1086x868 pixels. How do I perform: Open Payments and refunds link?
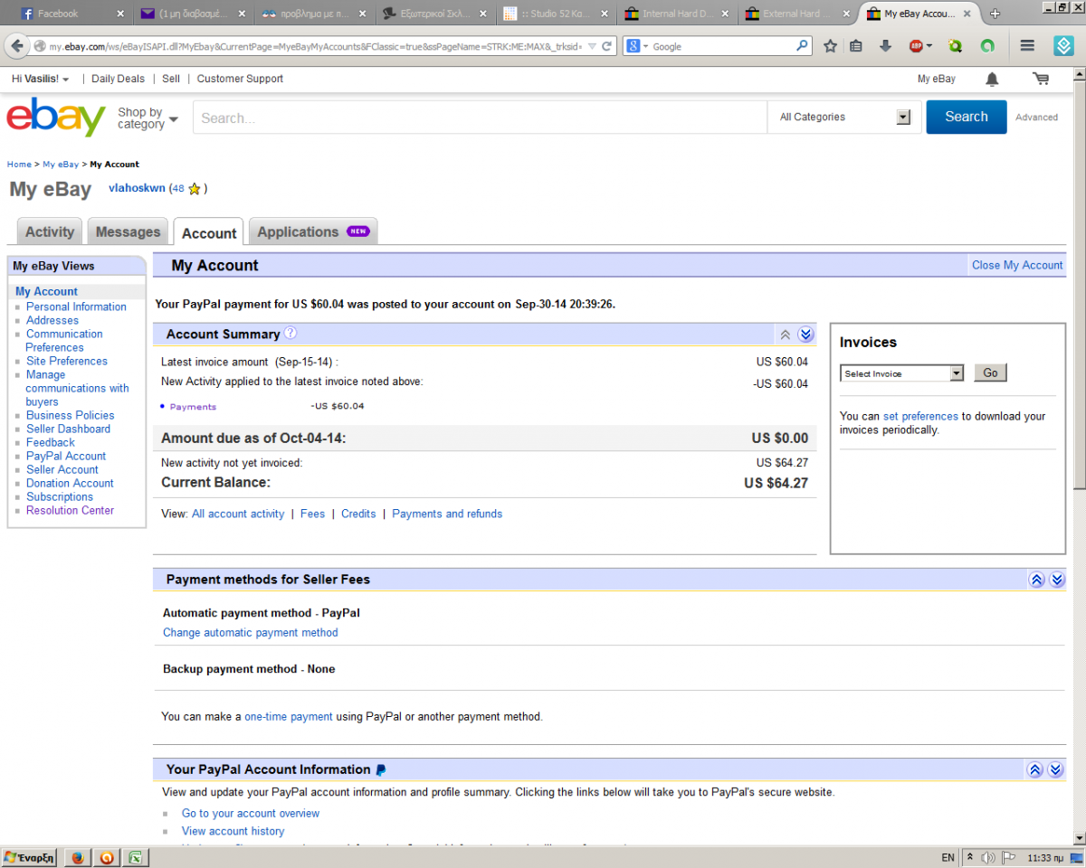pos(447,514)
